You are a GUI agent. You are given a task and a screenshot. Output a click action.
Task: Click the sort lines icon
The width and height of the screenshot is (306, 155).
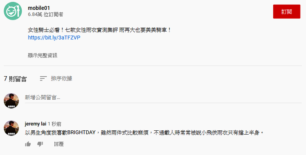click(43, 79)
